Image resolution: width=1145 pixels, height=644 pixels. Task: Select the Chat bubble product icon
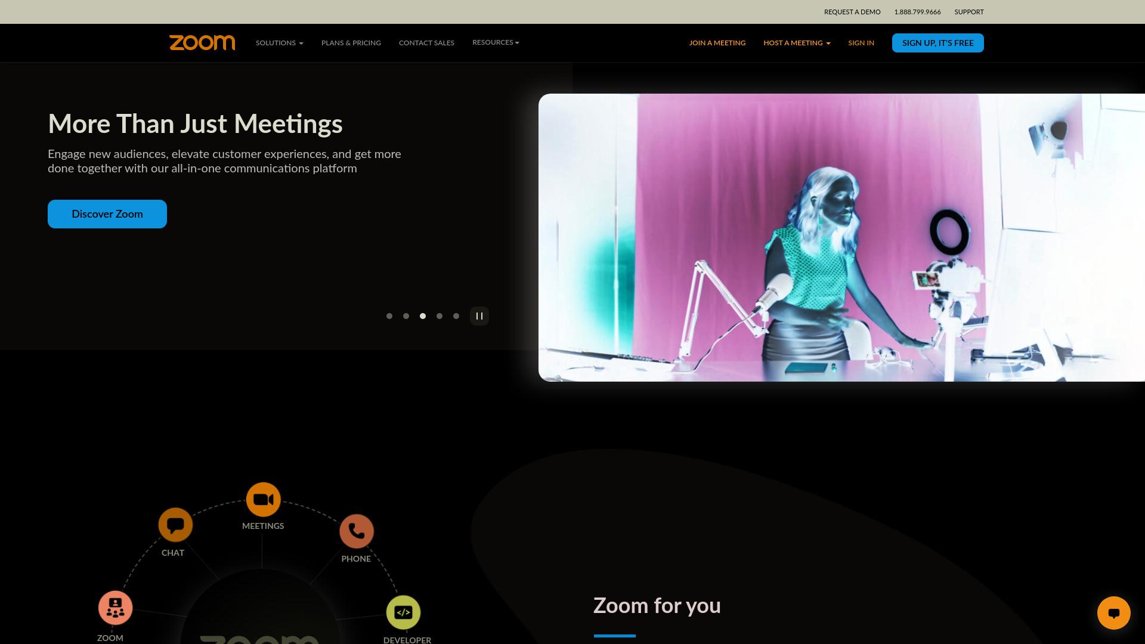(x=175, y=525)
